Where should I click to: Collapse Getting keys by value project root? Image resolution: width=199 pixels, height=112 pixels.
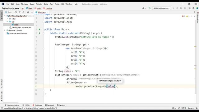click(x=5, y=16)
